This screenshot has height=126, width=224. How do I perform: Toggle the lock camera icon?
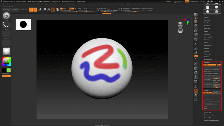coord(196,53)
